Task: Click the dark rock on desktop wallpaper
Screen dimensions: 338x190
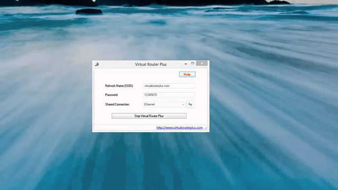Action: (89, 11)
